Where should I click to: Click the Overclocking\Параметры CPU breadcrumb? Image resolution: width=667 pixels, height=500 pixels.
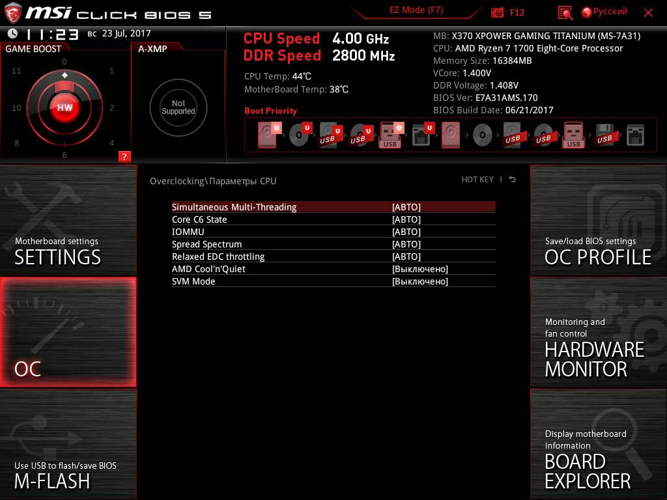213,181
